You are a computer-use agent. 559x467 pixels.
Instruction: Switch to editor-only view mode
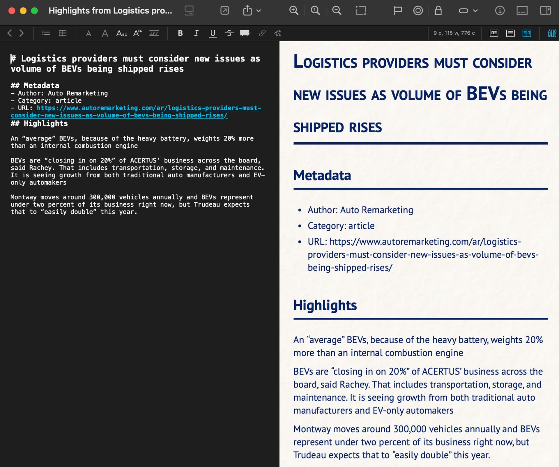pos(510,33)
